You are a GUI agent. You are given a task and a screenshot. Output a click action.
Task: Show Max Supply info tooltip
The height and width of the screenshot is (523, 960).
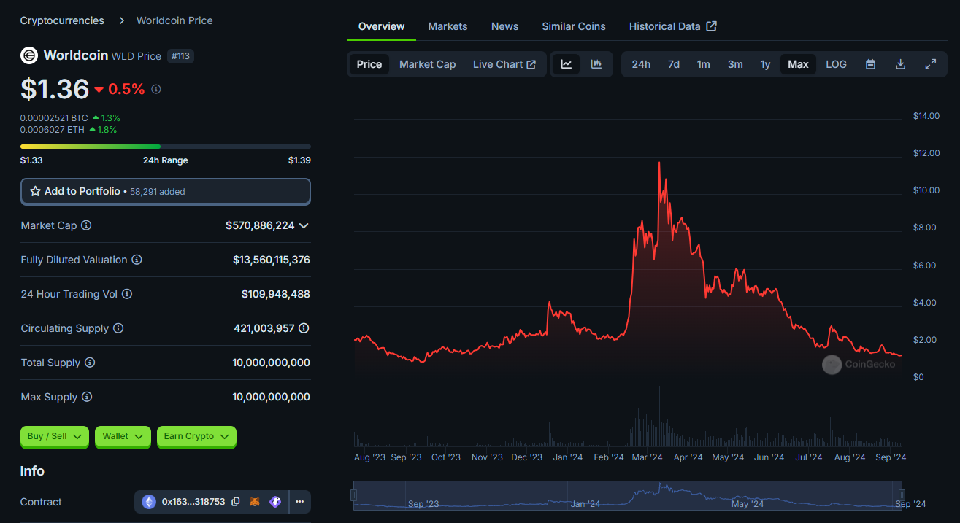[87, 397]
